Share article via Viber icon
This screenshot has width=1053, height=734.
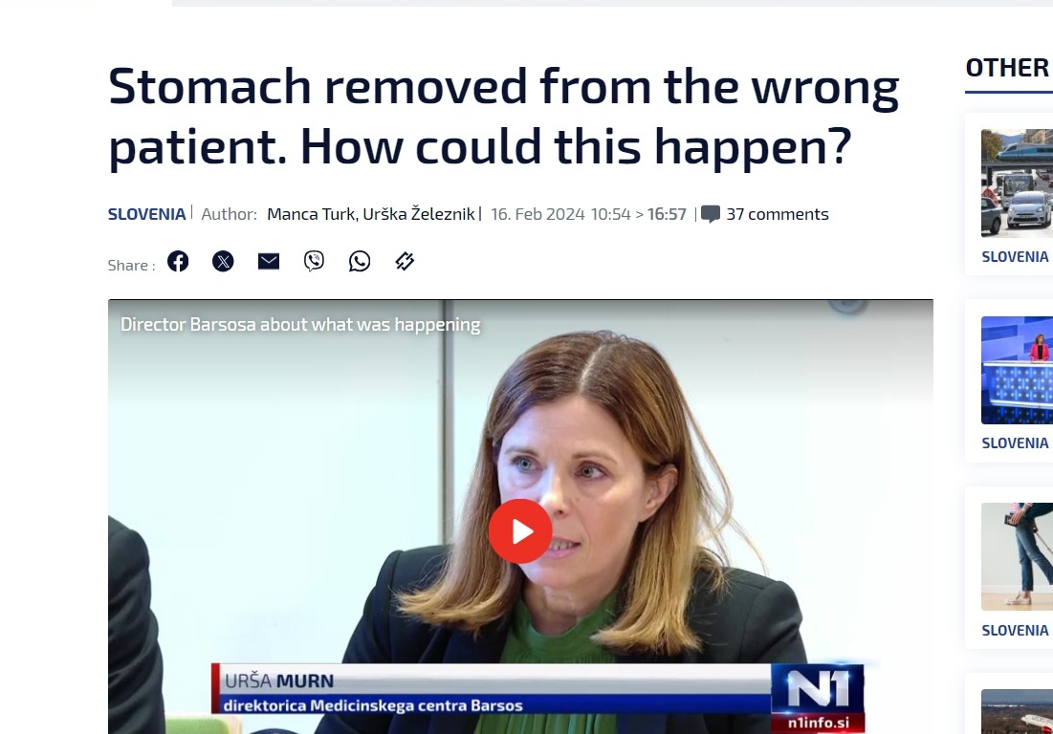click(x=314, y=261)
